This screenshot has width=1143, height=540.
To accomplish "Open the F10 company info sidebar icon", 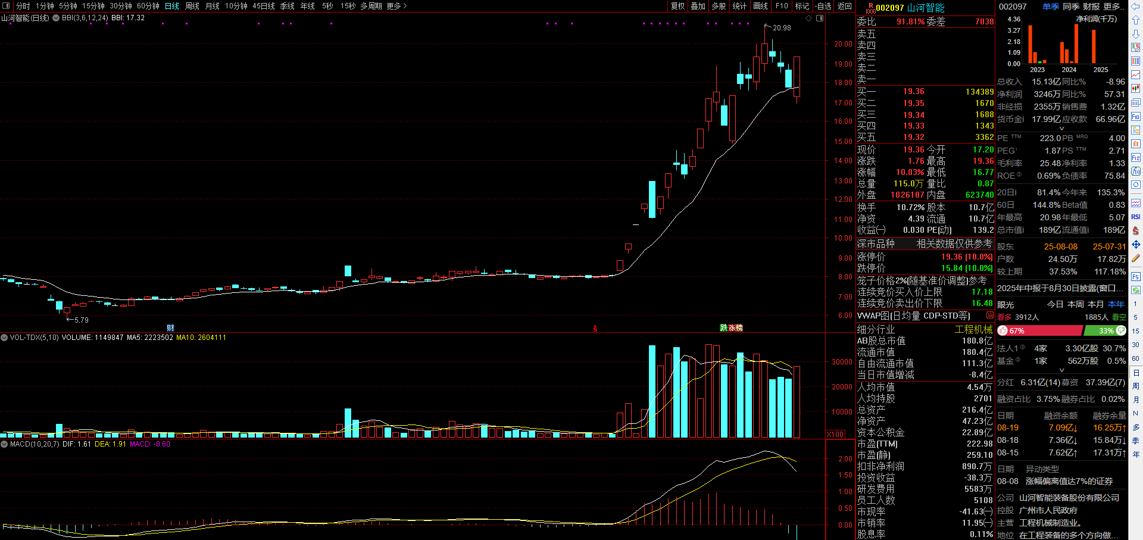I will (x=1135, y=116).
